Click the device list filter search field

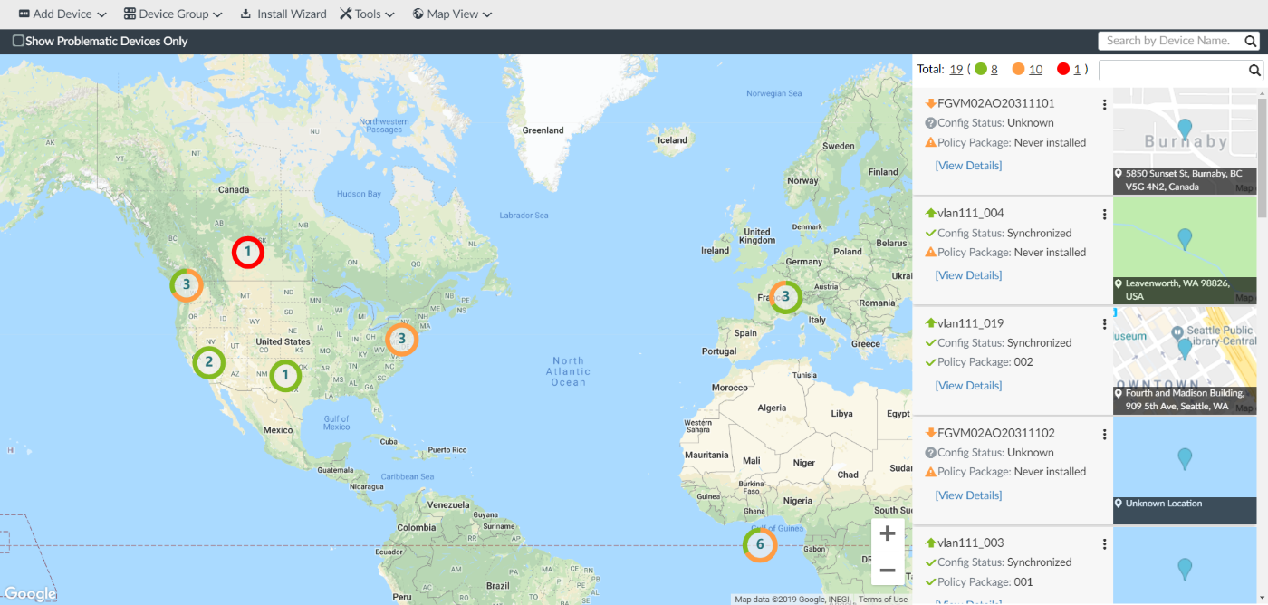(1173, 70)
